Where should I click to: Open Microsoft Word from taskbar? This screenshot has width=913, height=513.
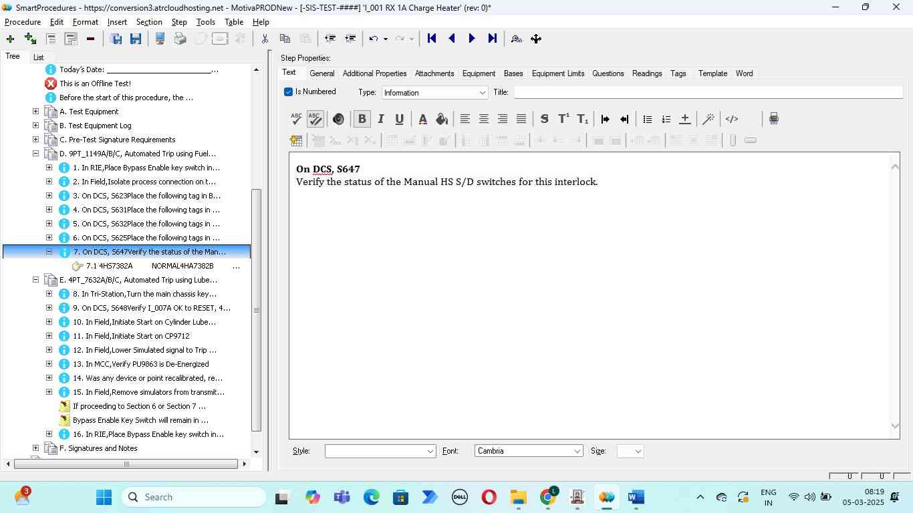coord(636,497)
